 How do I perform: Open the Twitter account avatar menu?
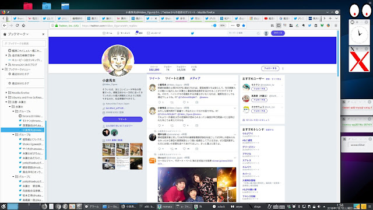coord(266,33)
